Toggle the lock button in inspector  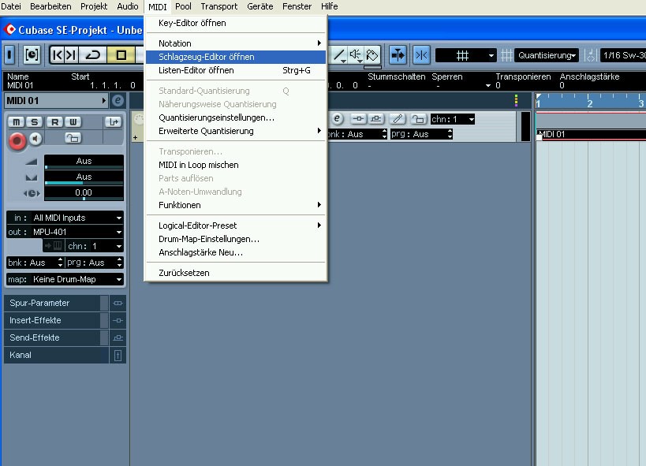pyautogui.click(x=73, y=138)
